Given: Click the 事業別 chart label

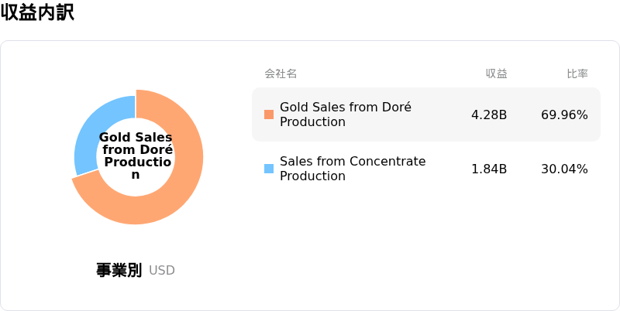Looking at the screenshot, I should click(x=119, y=270).
